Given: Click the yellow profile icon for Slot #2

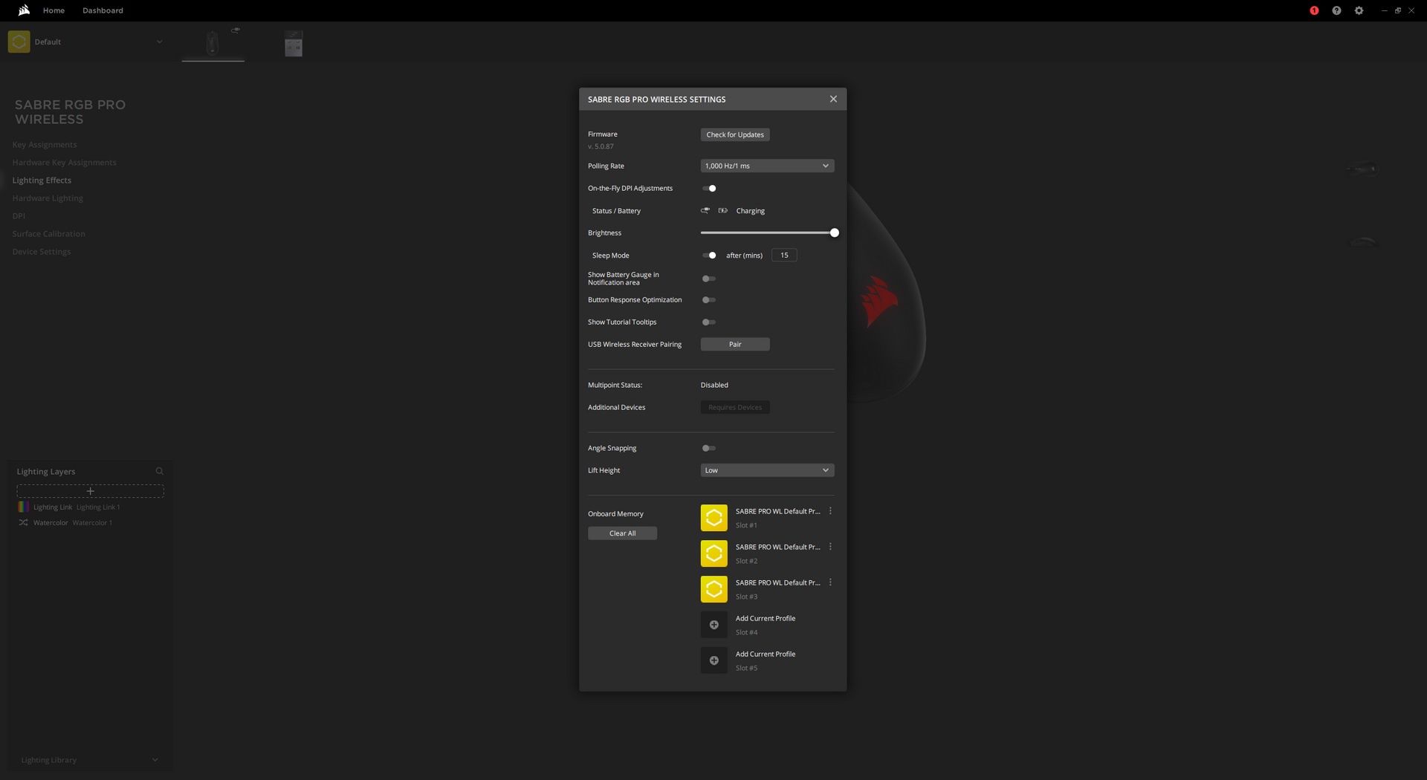Looking at the screenshot, I should click(713, 553).
